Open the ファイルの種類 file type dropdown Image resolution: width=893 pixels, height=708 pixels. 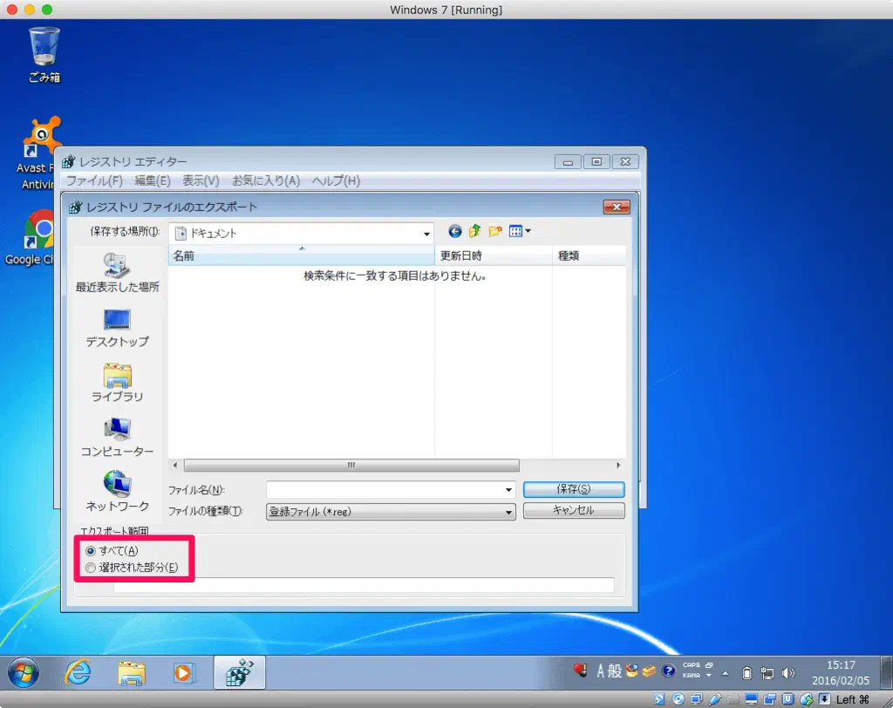pyautogui.click(x=509, y=513)
